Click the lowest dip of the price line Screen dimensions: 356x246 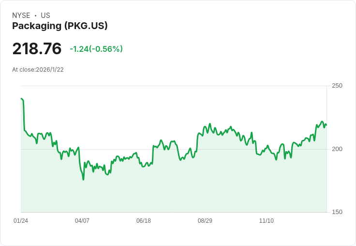(x=83, y=180)
